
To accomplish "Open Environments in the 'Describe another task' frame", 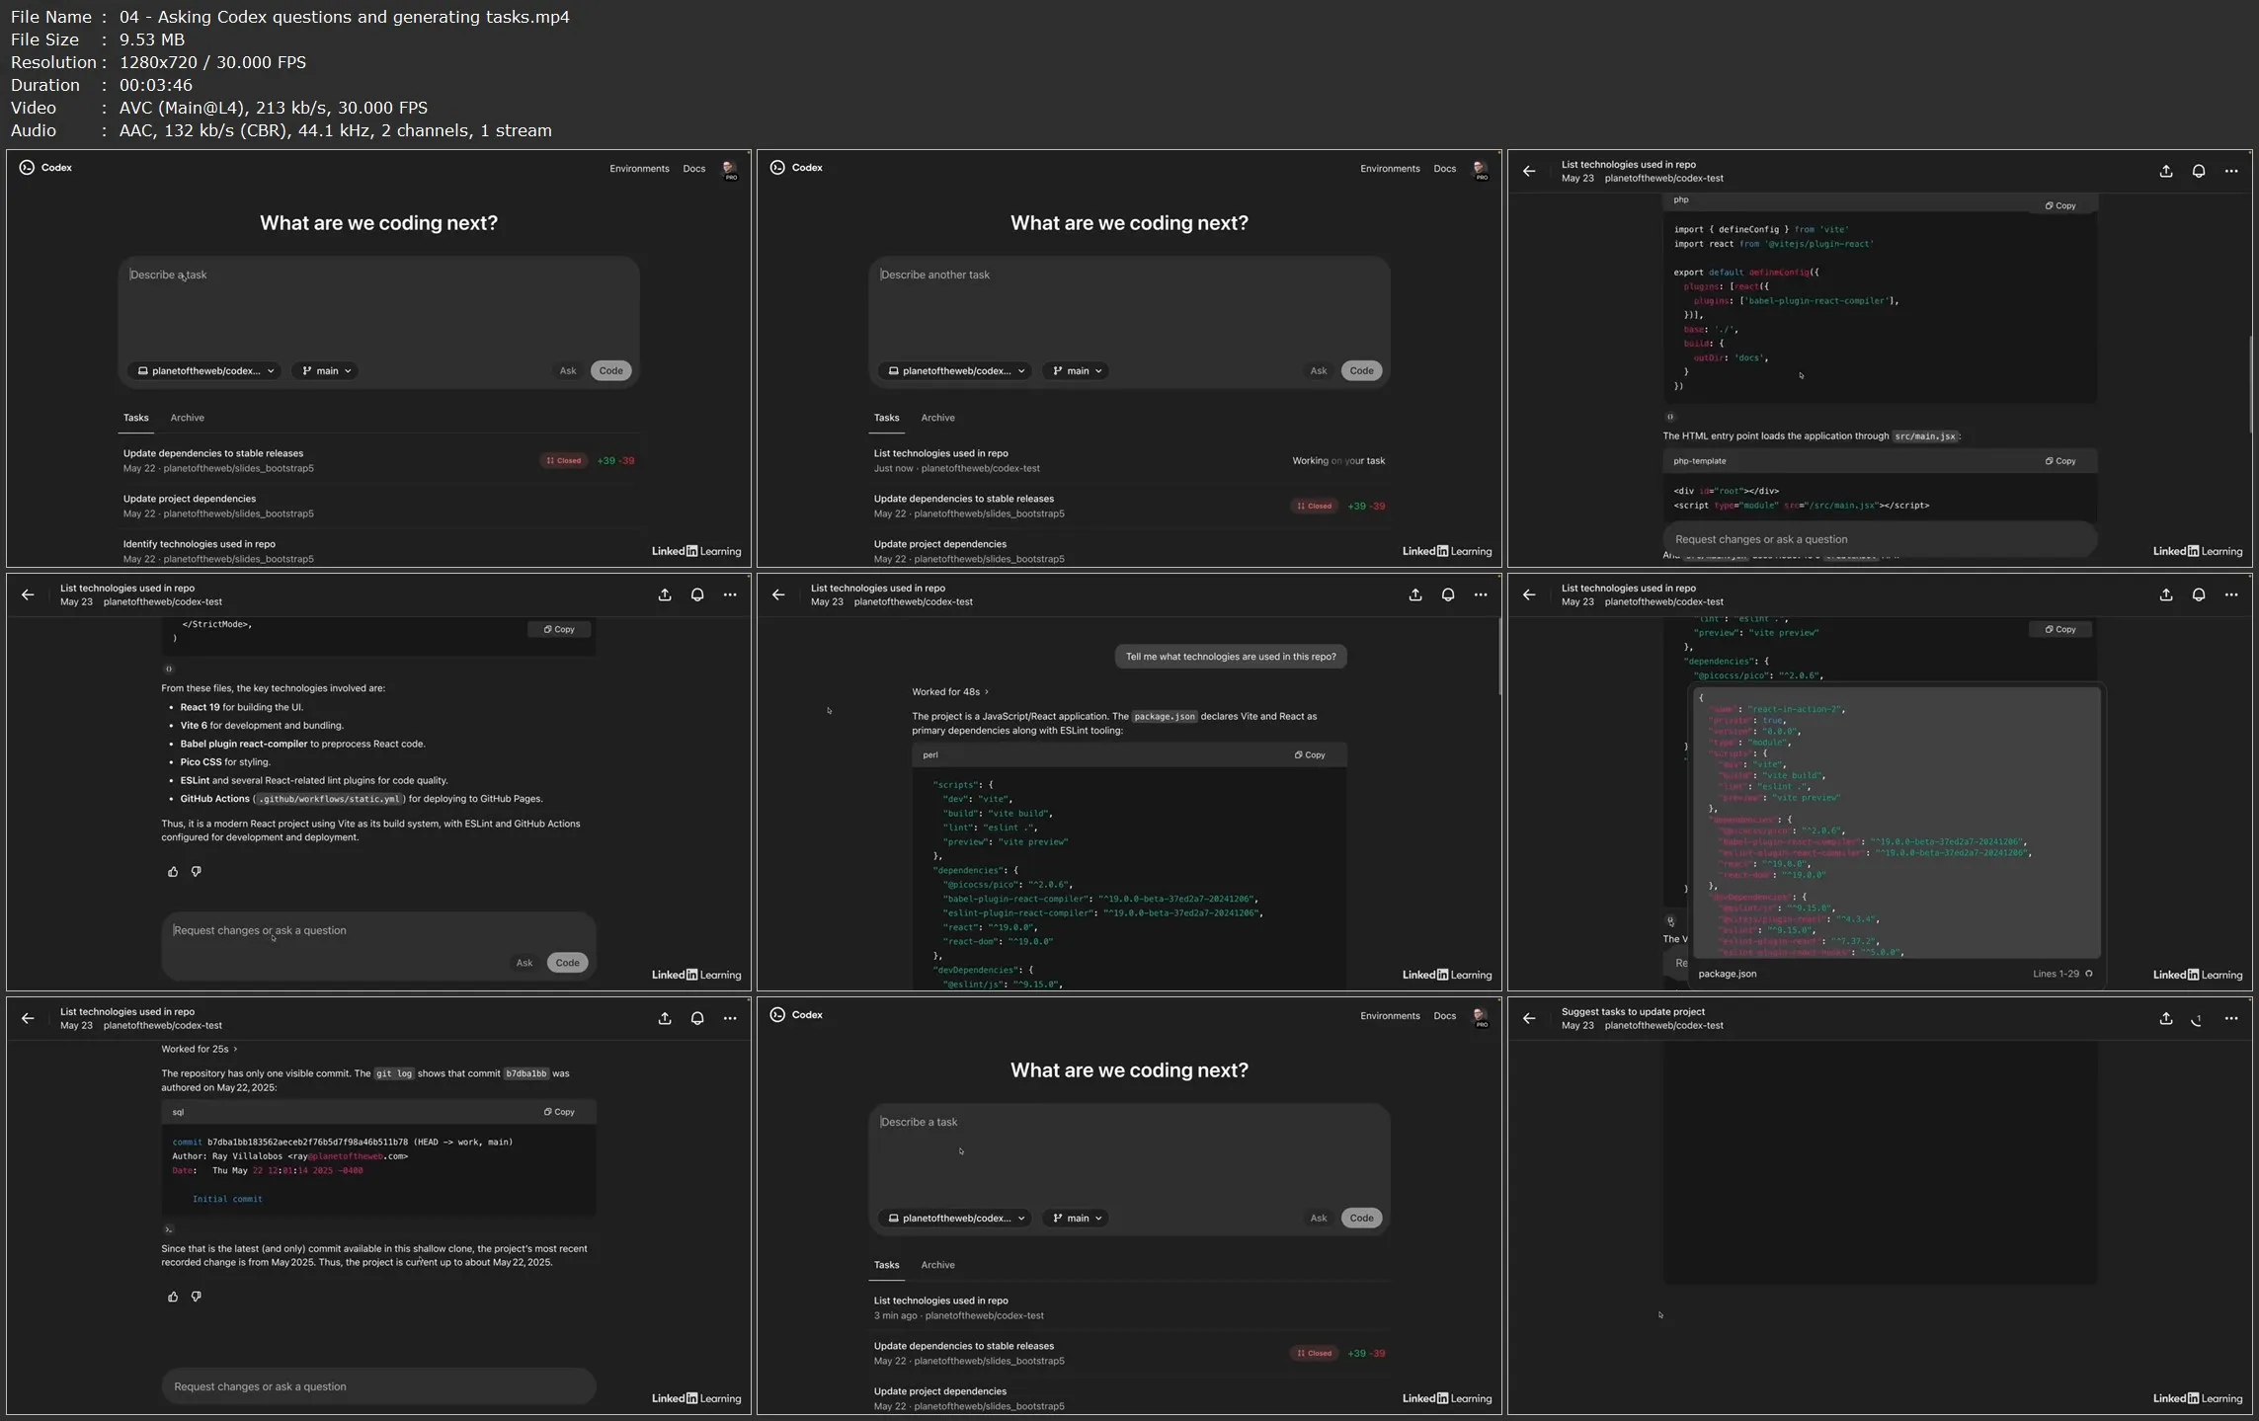I will pyautogui.click(x=1390, y=169).
